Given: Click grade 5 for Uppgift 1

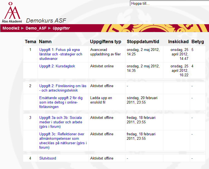Looking at the screenshot, I should pos(192,50).
